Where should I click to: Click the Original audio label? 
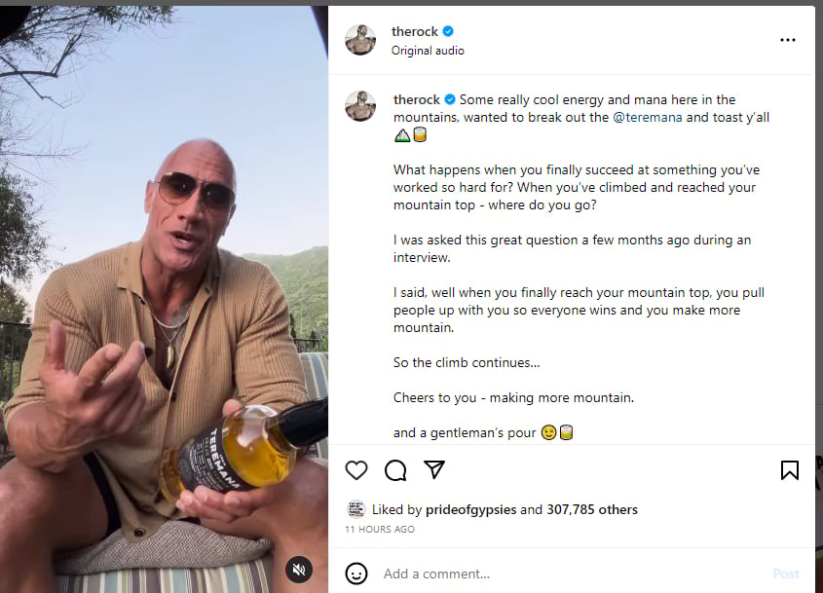[428, 50]
